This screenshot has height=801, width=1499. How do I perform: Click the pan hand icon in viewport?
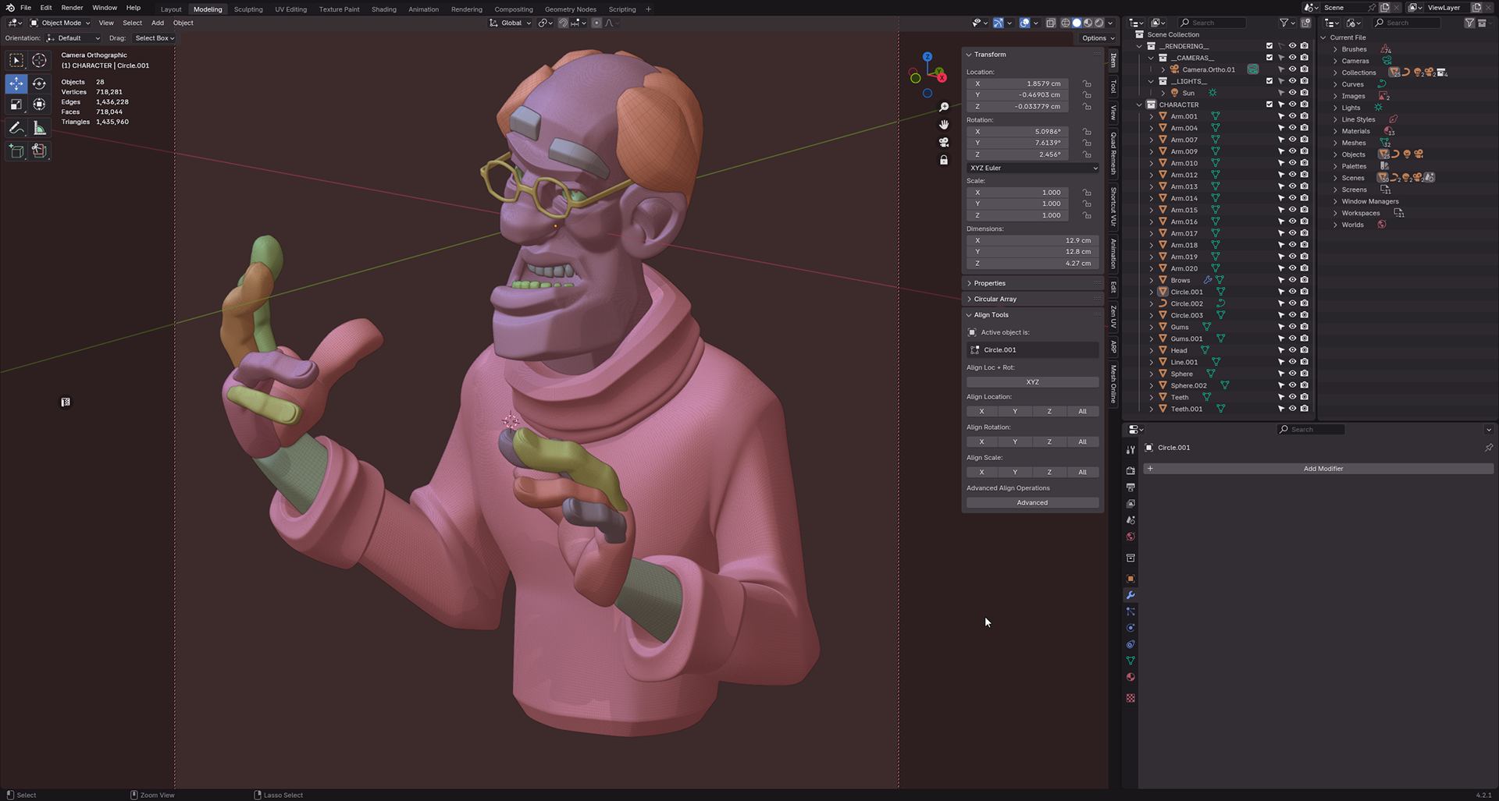944,125
